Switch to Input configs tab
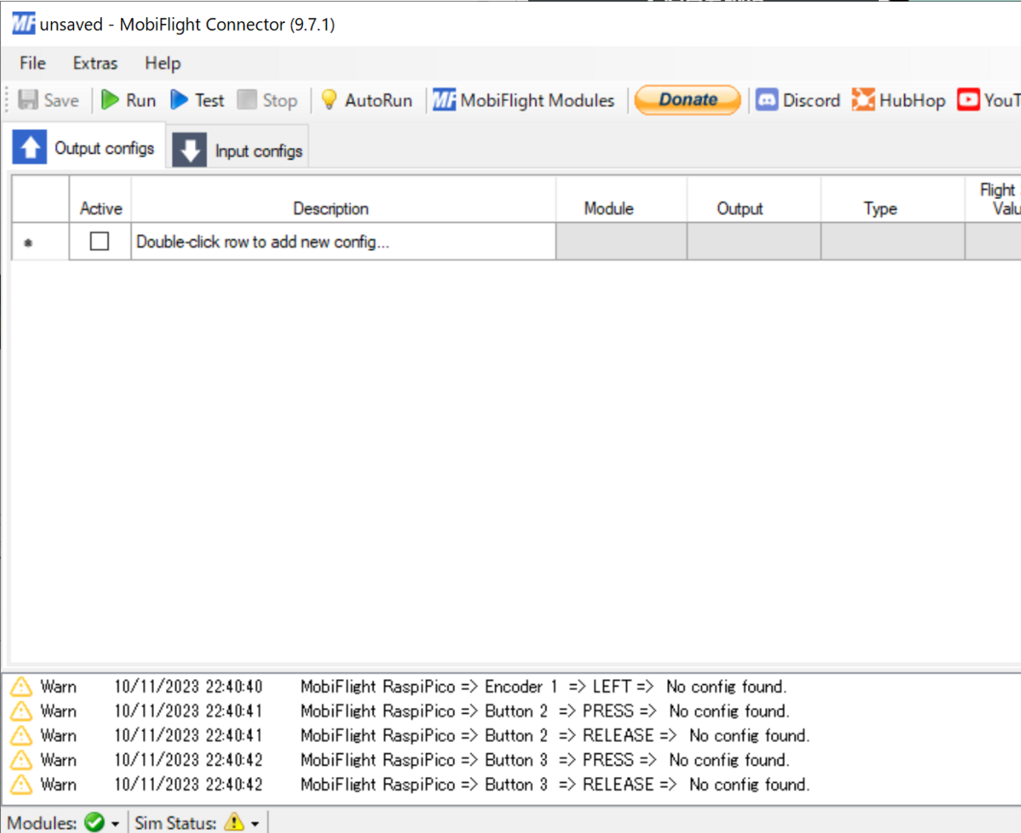1021x833 pixels. point(238,151)
